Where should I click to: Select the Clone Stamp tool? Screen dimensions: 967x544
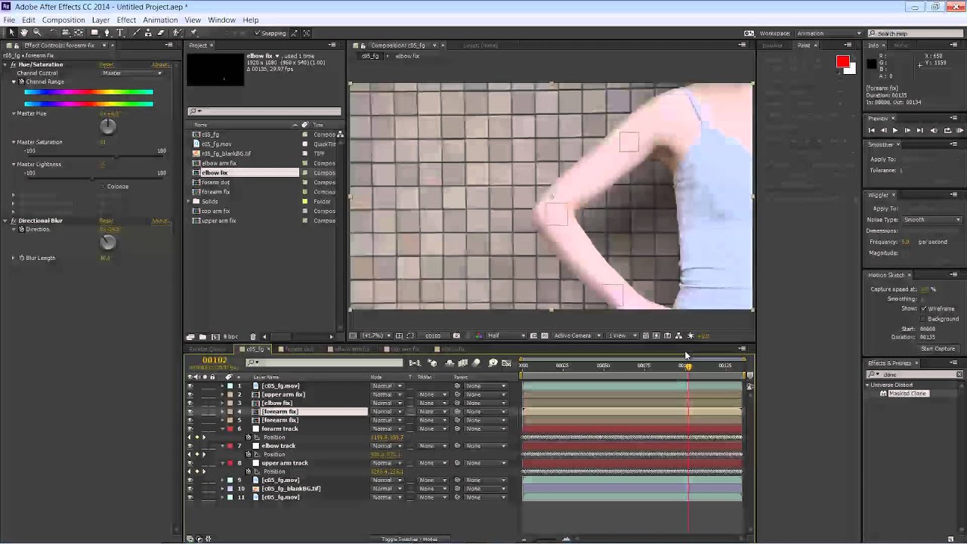tap(148, 33)
